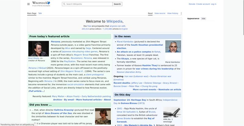Open the bold Persona featured article link
Viewport: 244px width, 126px height.
(56, 42)
